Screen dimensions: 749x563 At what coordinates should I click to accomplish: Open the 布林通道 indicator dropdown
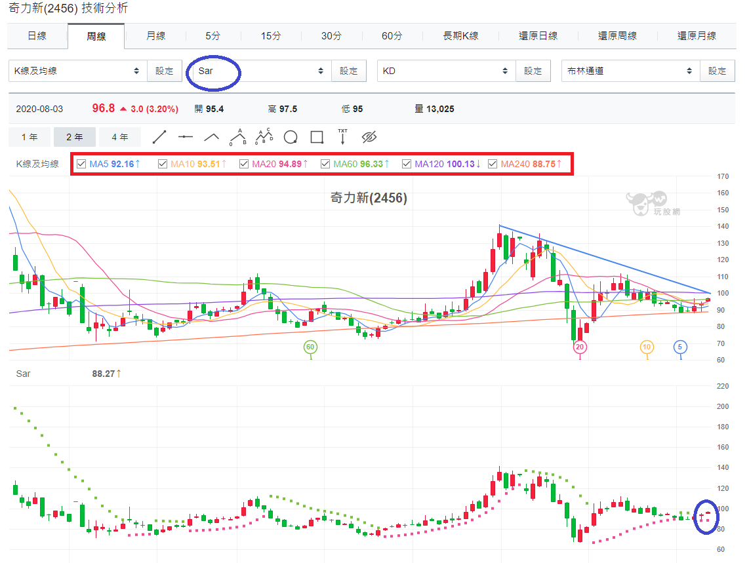point(631,71)
